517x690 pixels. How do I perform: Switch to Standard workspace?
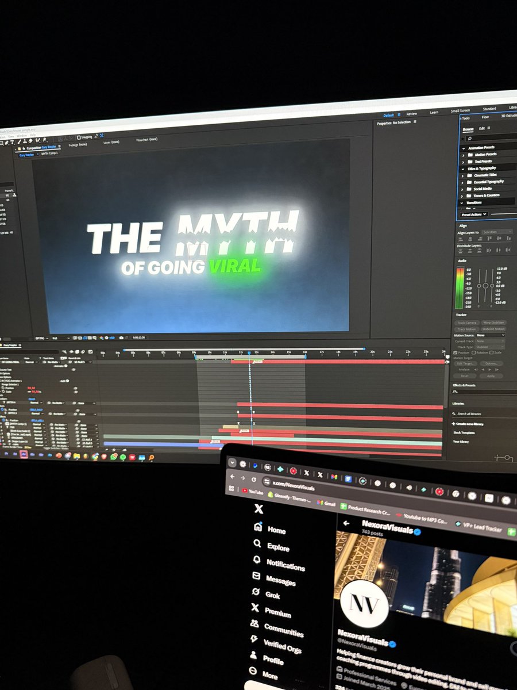pyautogui.click(x=489, y=109)
